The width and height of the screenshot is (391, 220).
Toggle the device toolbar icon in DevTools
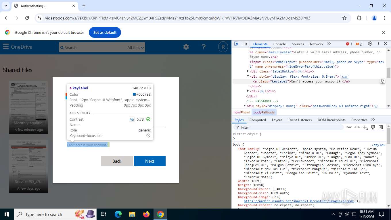click(244, 44)
